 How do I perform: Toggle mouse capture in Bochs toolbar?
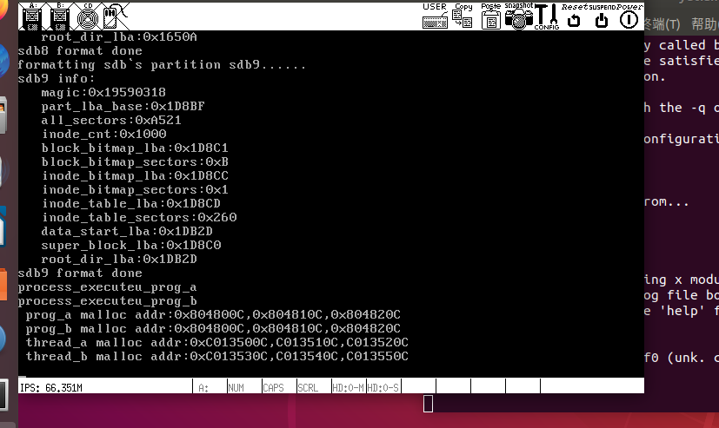point(111,15)
